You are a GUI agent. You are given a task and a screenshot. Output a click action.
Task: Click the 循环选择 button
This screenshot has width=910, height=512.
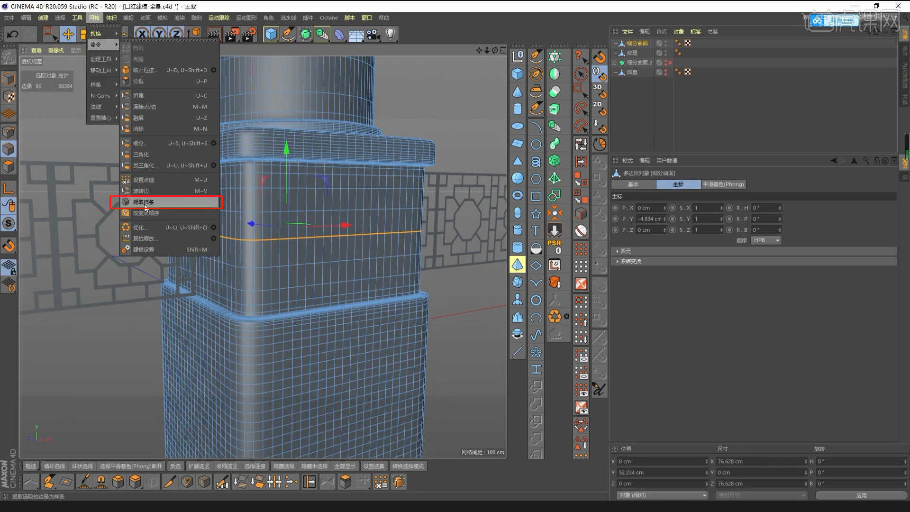tap(55, 466)
